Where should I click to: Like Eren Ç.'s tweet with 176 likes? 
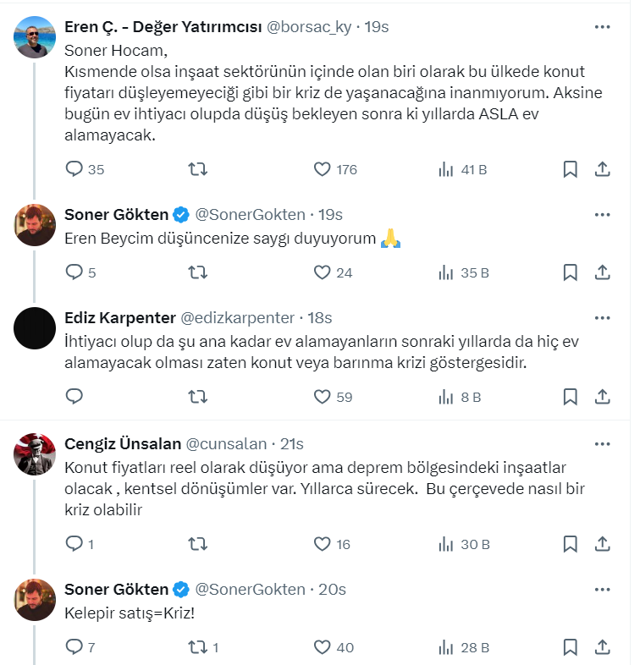tap(322, 169)
